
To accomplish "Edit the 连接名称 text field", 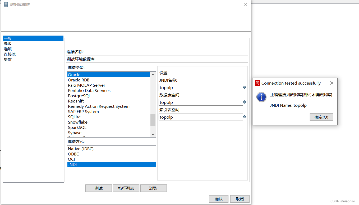I will click(157, 59).
